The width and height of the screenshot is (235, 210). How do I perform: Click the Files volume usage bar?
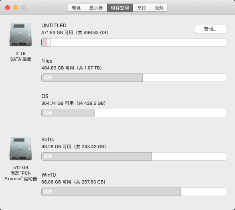click(x=134, y=77)
